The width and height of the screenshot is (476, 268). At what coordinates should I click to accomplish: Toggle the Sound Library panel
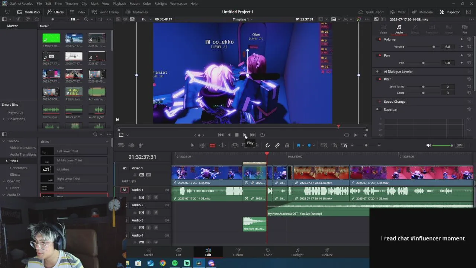tap(105, 12)
